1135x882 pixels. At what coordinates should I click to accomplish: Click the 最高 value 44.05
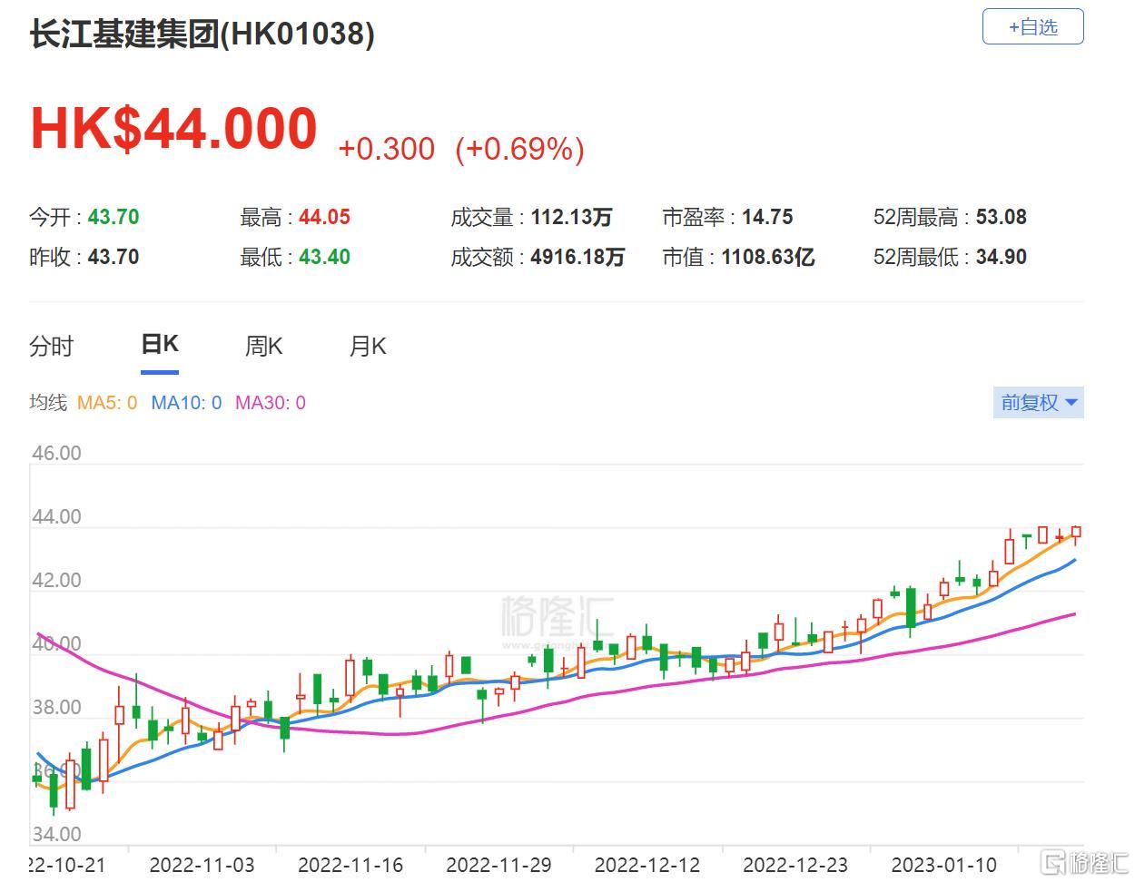[324, 218]
